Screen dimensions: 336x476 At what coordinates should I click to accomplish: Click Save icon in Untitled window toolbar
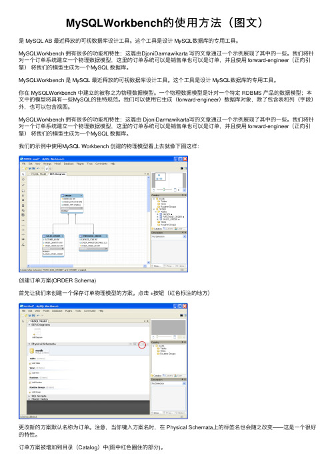[30, 316]
